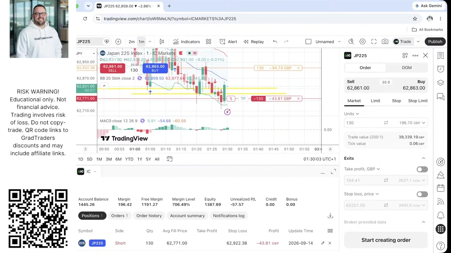451x253 pixels.
Task: Open Stop loss price dropdown
Action: pos(362,194)
